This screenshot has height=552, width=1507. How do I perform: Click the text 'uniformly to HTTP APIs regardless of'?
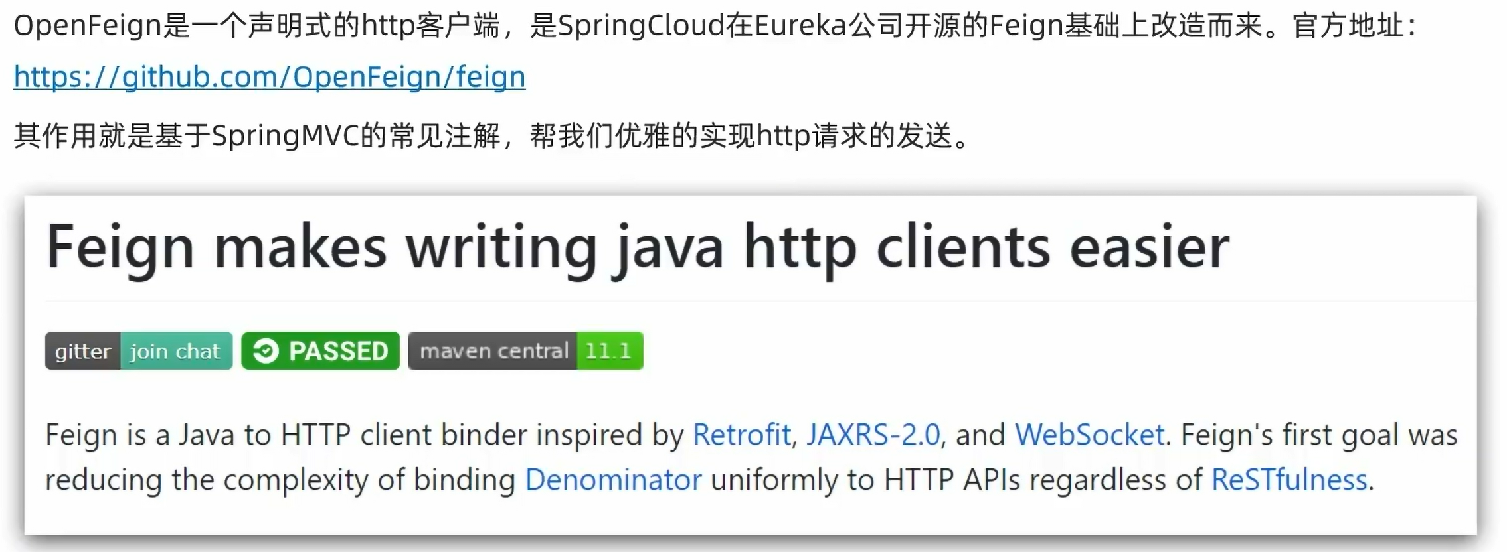pos(956,480)
